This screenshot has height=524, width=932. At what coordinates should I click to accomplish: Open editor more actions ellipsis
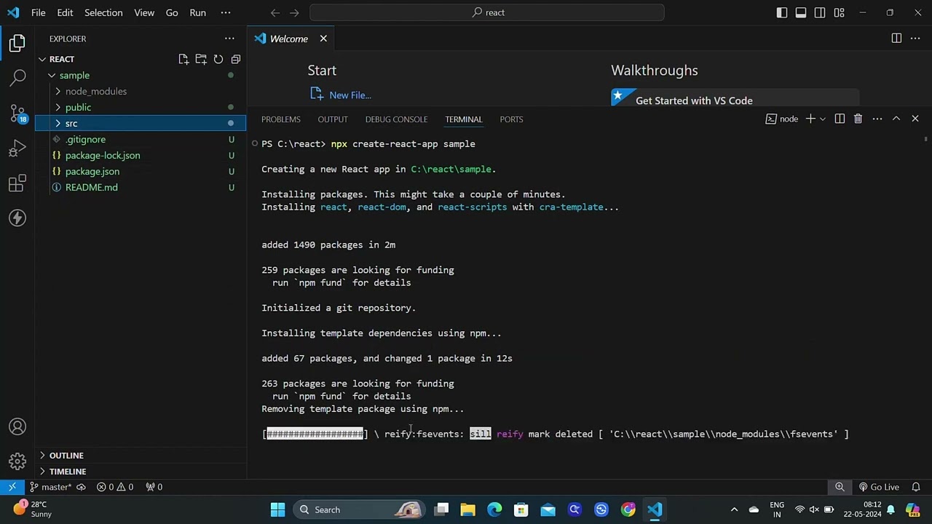click(916, 39)
